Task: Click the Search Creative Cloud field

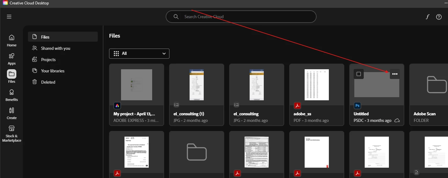Action: click(x=241, y=17)
